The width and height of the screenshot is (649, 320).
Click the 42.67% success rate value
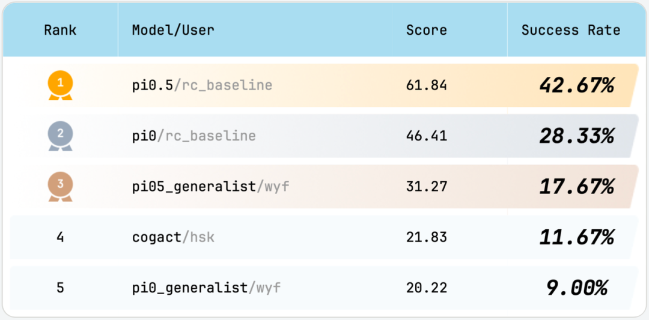click(x=576, y=85)
